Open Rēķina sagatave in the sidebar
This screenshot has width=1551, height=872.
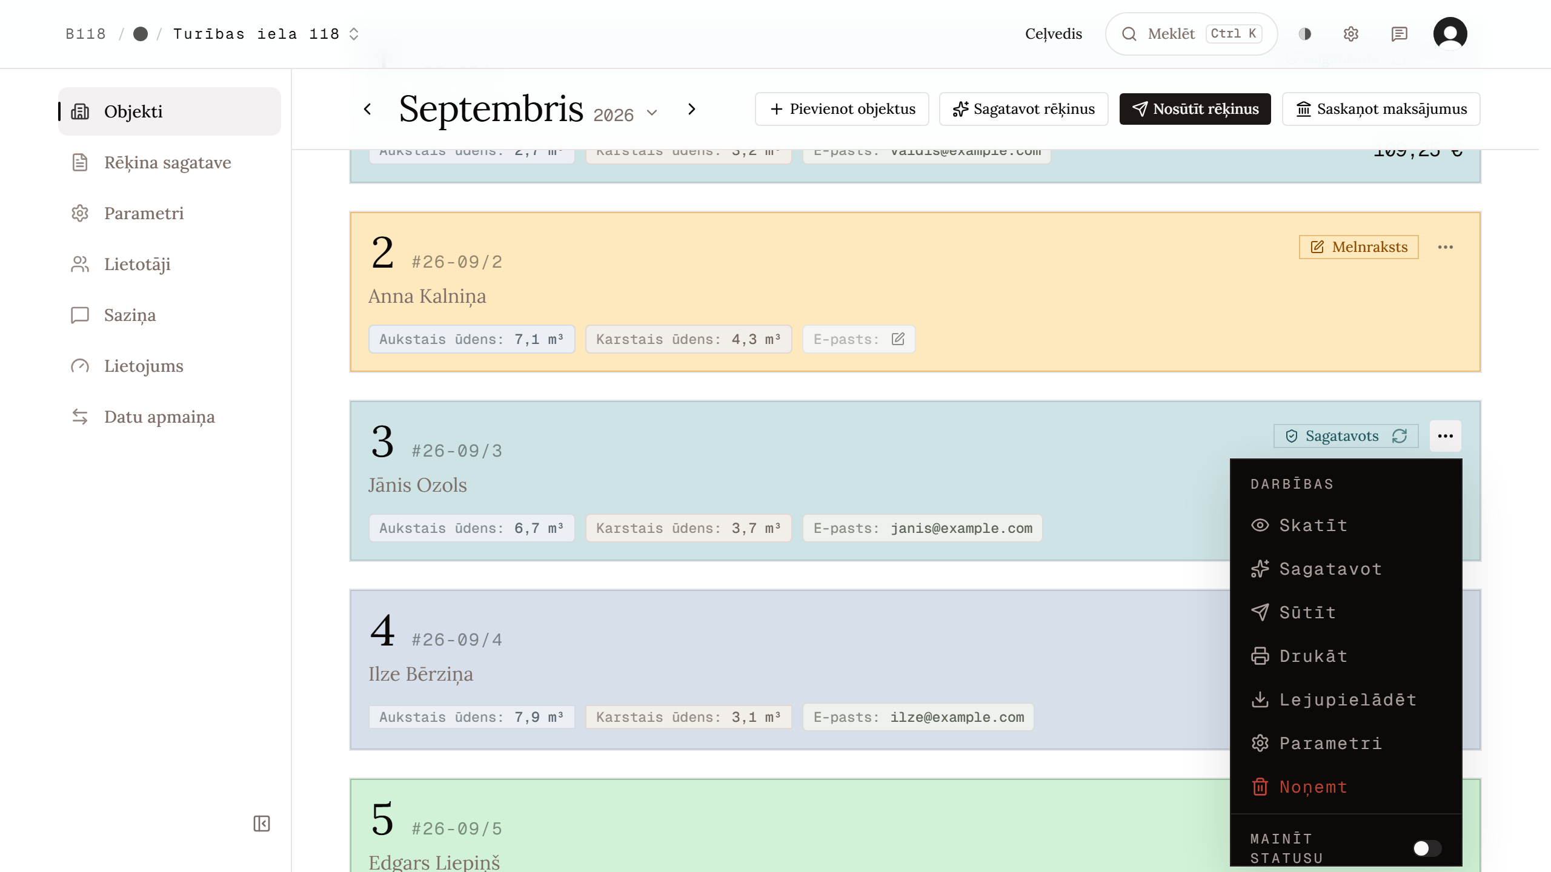point(170,162)
